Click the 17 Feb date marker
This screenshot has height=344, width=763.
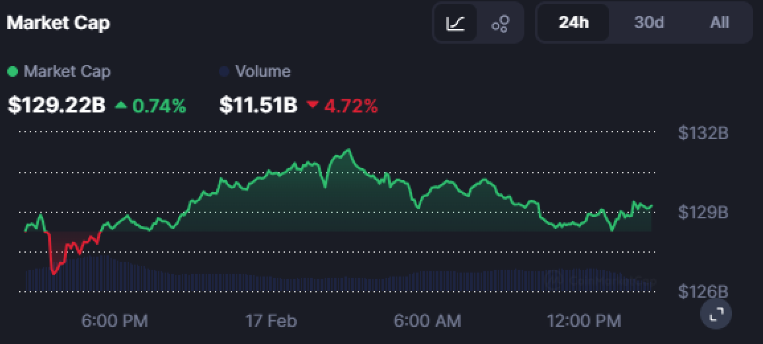pos(271,322)
